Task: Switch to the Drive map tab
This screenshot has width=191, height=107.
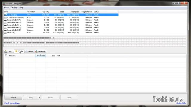Action: [40, 51]
